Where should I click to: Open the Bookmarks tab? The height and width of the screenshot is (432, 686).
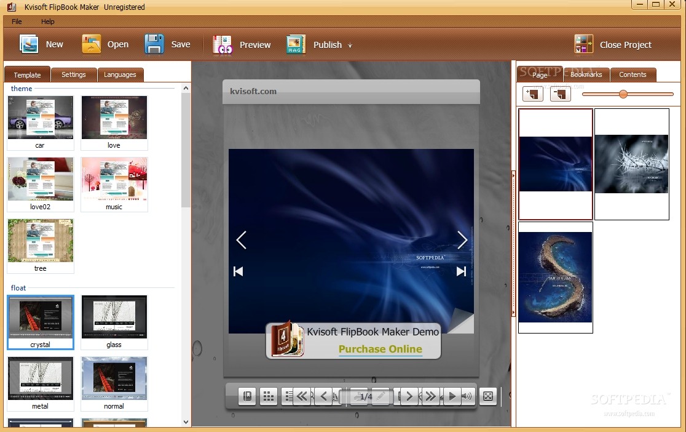click(x=586, y=74)
